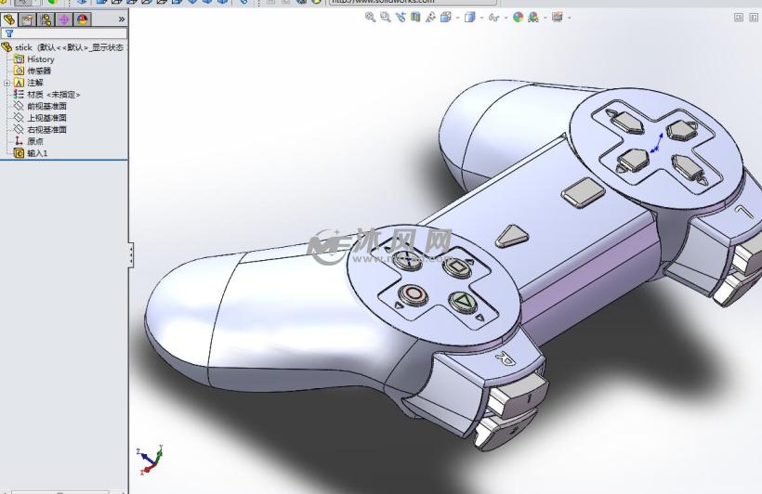This screenshot has width=762, height=494.
Task: Expand the 注解 annotations node
Action: pos(7,83)
